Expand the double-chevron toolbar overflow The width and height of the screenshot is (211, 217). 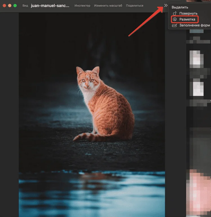166,5
